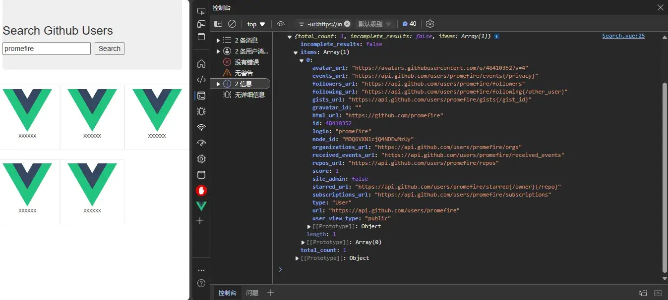Open the Vue devtools icon
Viewport: 668px width, 300px height.
[201, 206]
